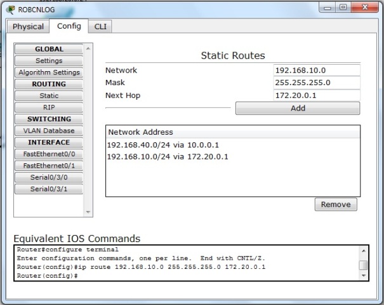Select the Serial0/3/0 interface
This screenshot has height=305, width=384.
[x=49, y=177]
